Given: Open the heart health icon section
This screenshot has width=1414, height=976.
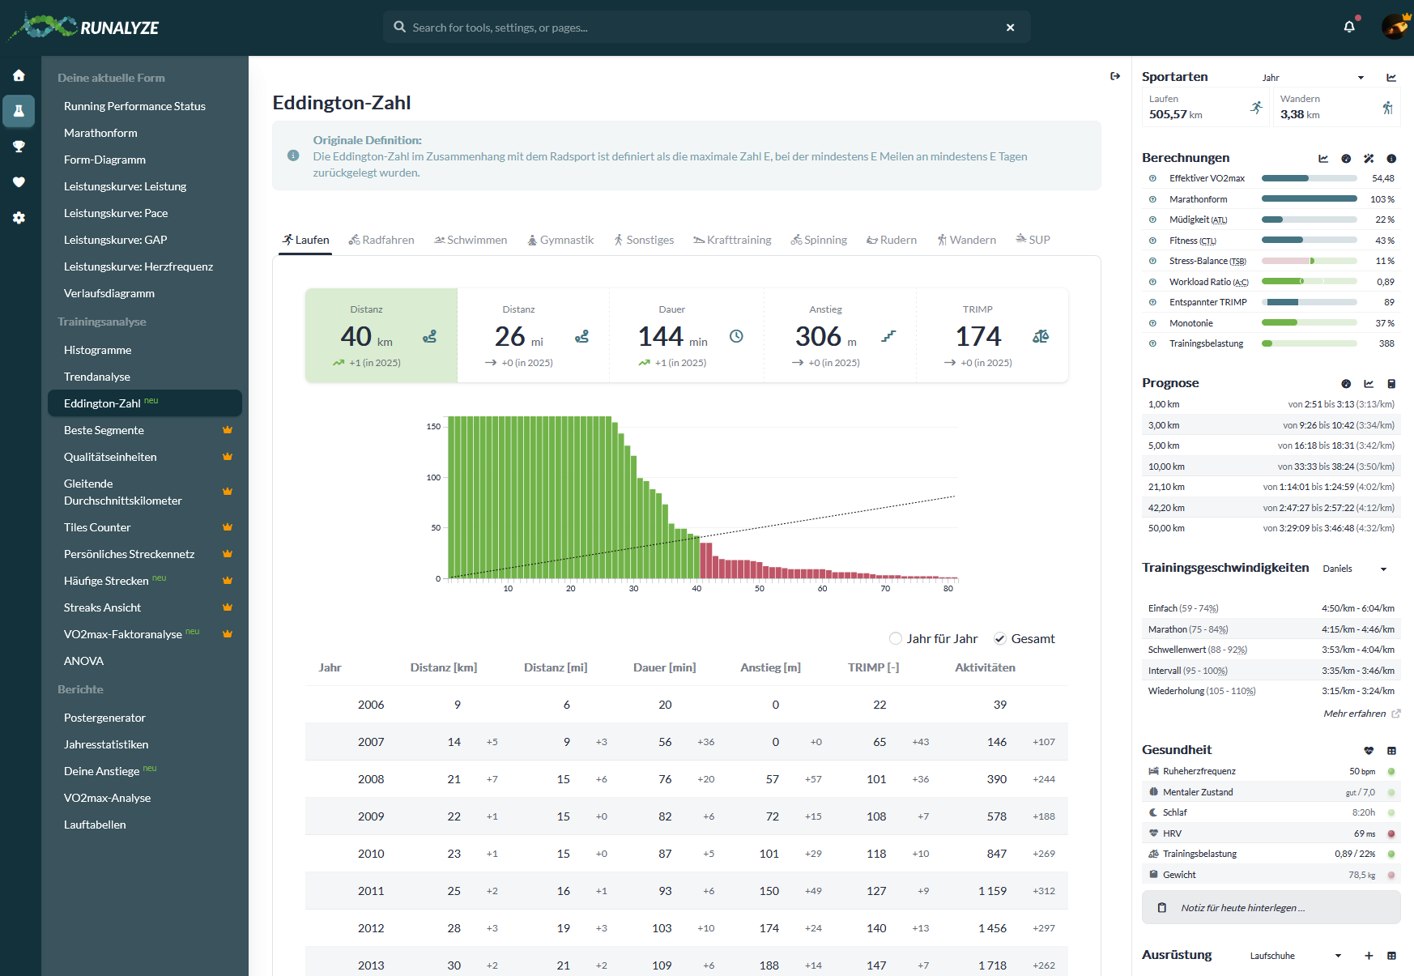Looking at the screenshot, I should tap(19, 182).
